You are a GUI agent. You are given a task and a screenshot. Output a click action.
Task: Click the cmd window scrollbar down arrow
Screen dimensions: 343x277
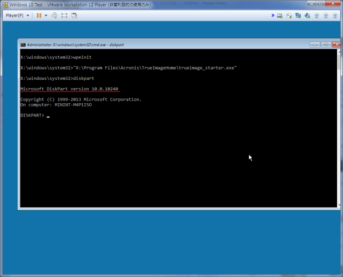339,205
